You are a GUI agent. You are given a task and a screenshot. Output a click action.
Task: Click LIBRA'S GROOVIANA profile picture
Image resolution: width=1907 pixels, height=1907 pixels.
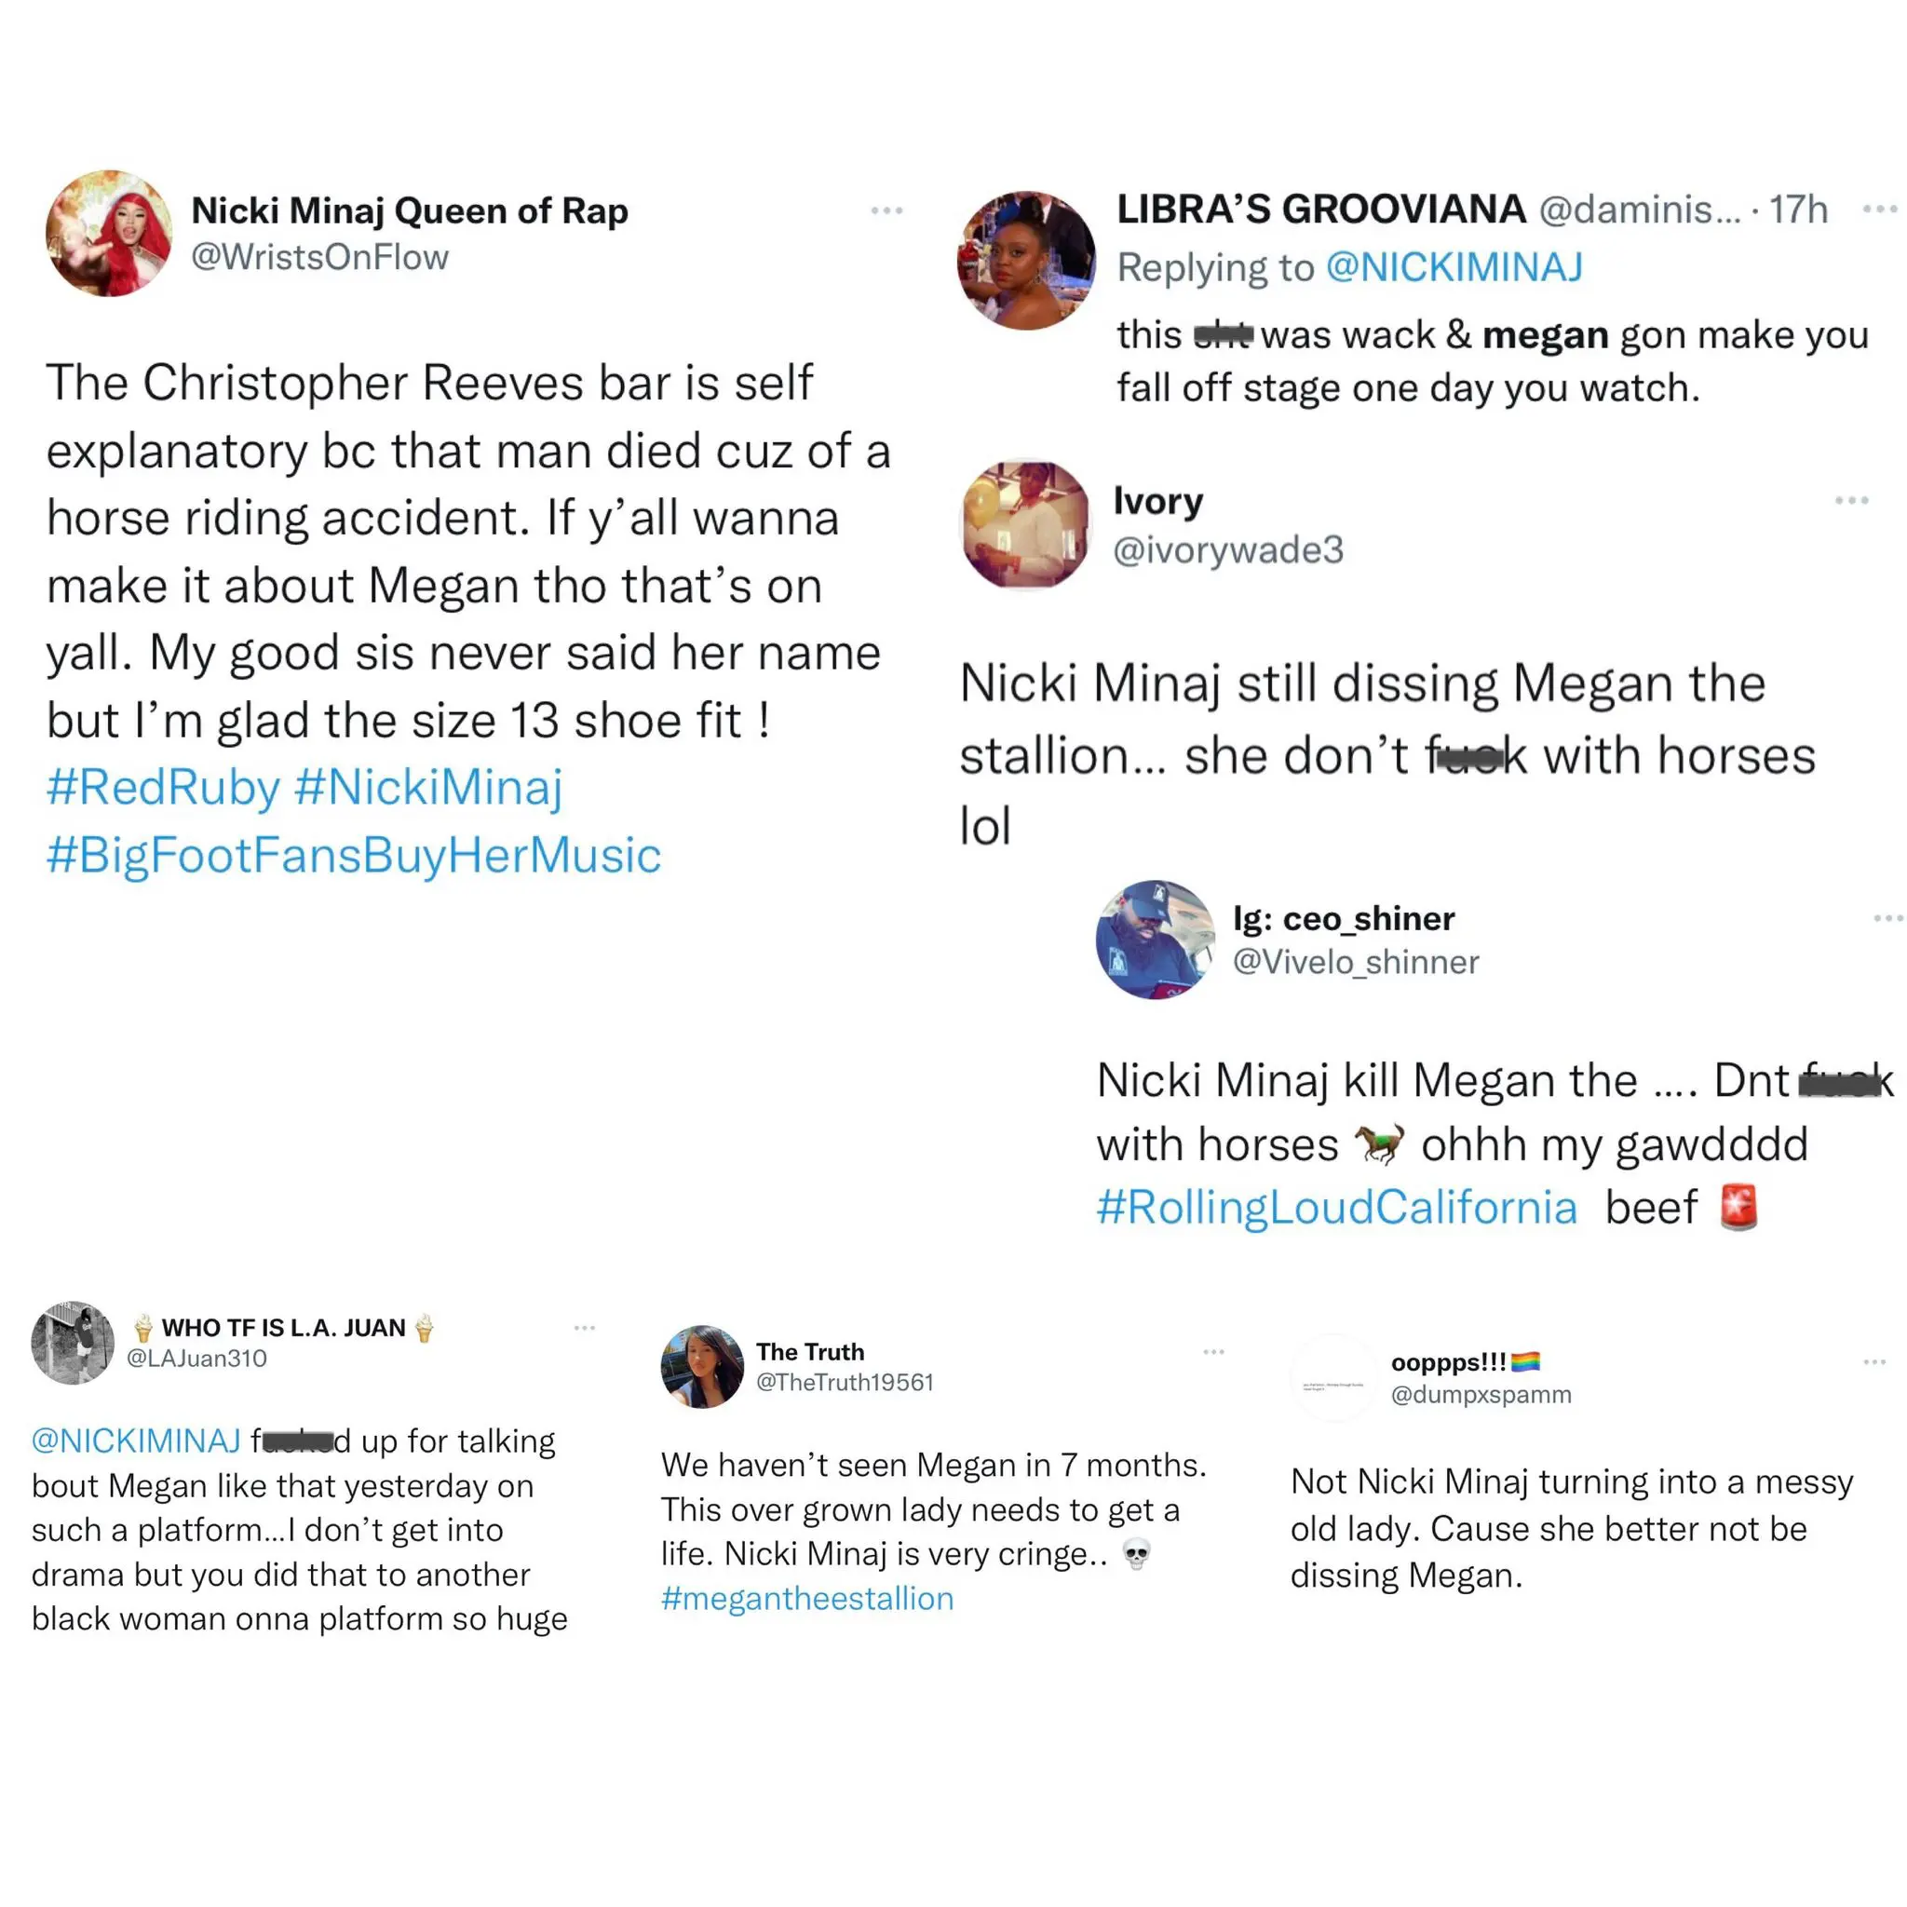point(1025,261)
